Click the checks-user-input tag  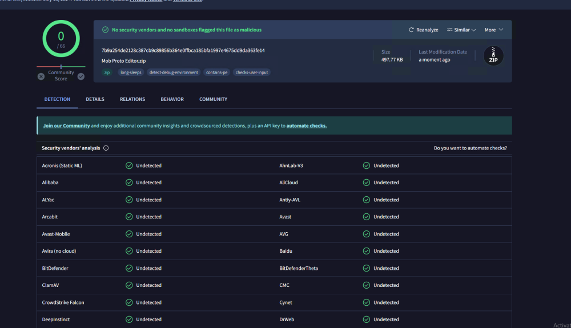[252, 72]
